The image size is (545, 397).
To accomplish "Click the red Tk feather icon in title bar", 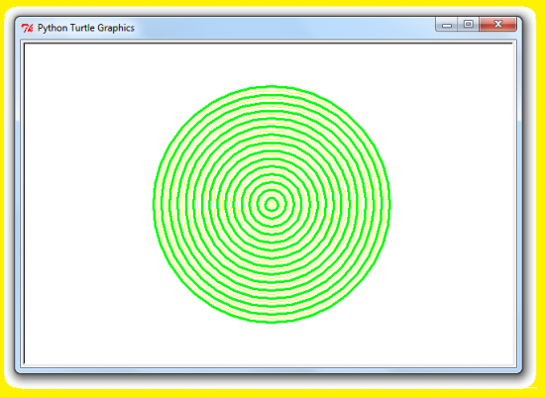I will (x=27, y=28).
